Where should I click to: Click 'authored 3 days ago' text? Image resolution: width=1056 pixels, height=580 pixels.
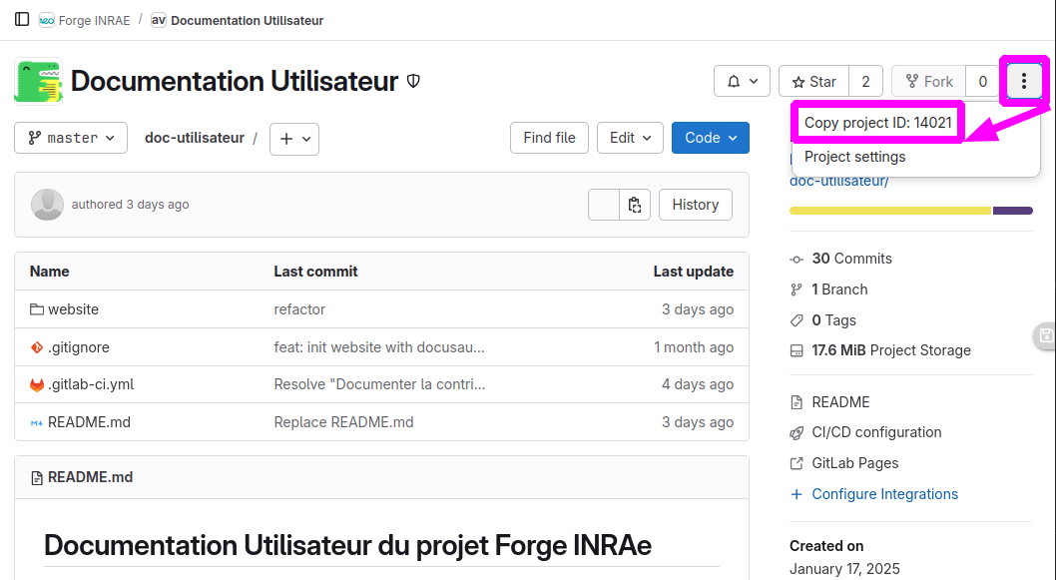tap(130, 204)
